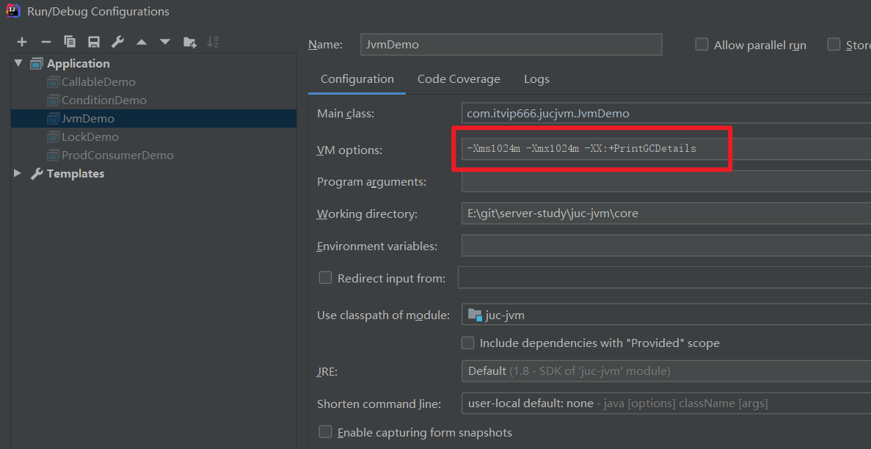Copy the selected configuration
Screen dimensions: 871x449
(x=70, y=42)
